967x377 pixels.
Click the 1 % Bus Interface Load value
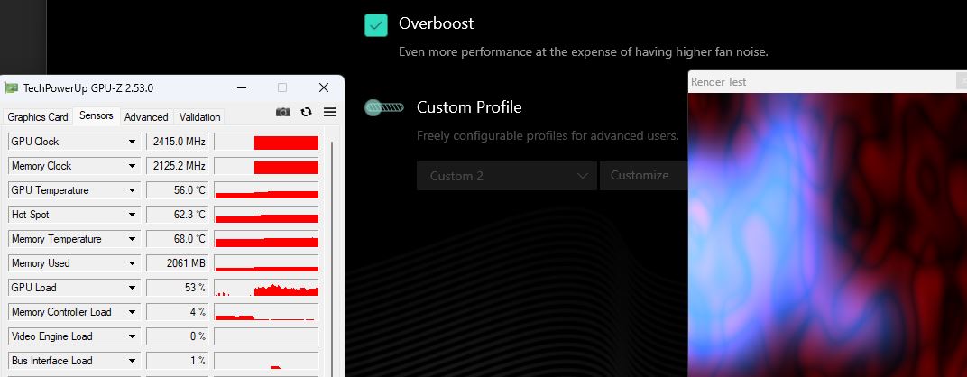pyautogui.click(x=178, y=361)
